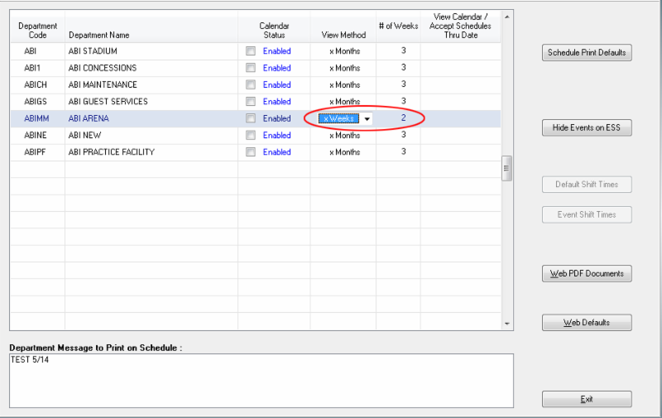Viewport: 662px width, 418px height.
Task: Select the ABI NEW department name
Action: tap(85, 135)
